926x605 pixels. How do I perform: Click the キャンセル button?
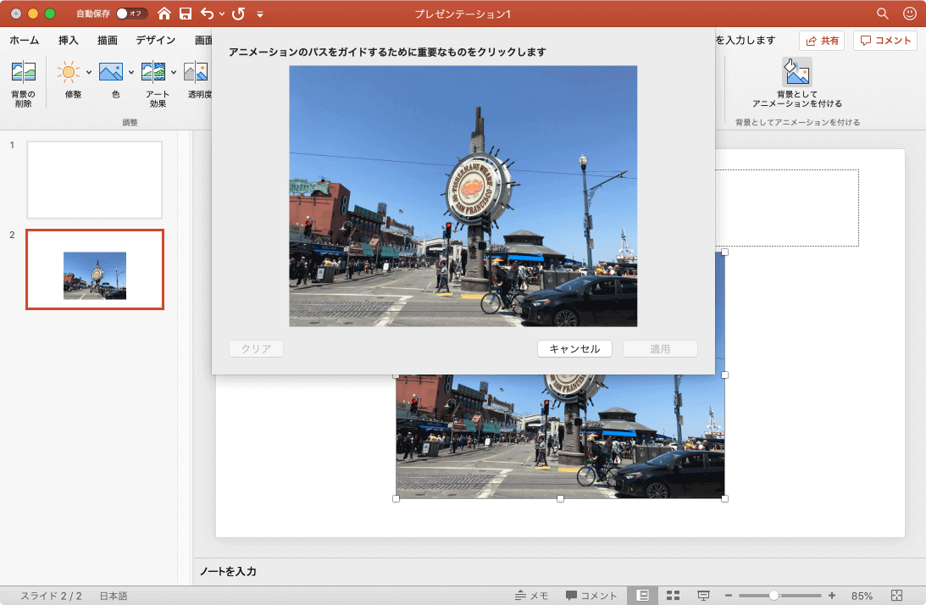(574, 348)
